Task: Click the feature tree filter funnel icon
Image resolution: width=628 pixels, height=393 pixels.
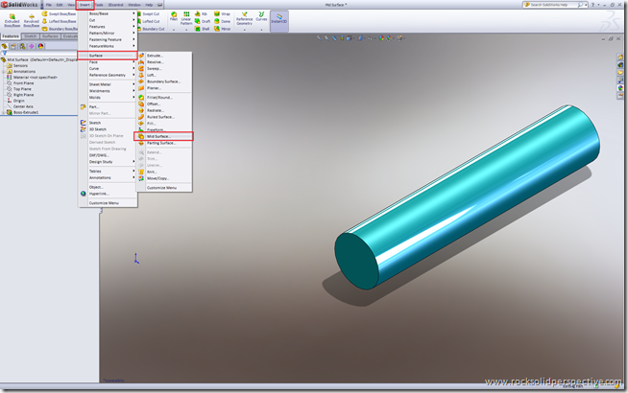Action: click(x=5, y=53)
